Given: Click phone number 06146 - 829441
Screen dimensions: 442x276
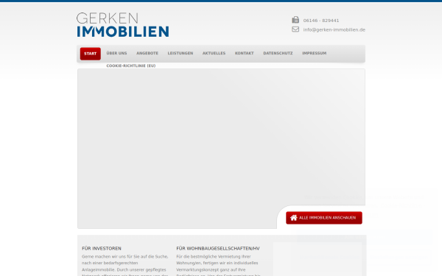Looking at the screenshot, I should pyautogui.click(x=321, y=21).
